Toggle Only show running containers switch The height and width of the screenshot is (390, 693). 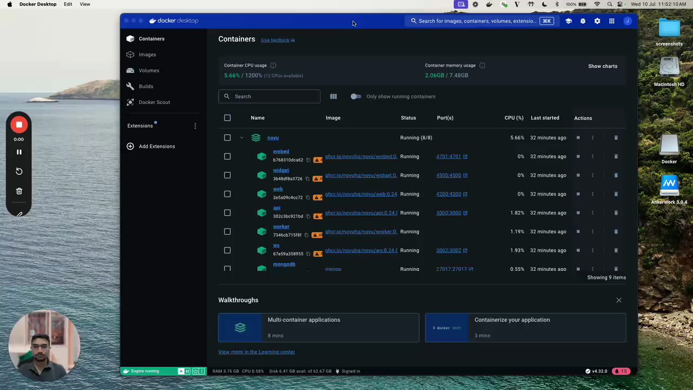[356, 96]
